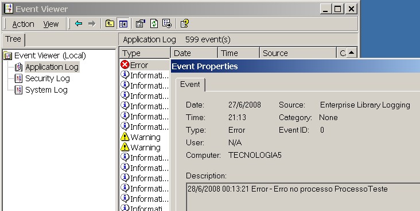
Task: Click the second Warning triangle icon
Action: point(125,147)
